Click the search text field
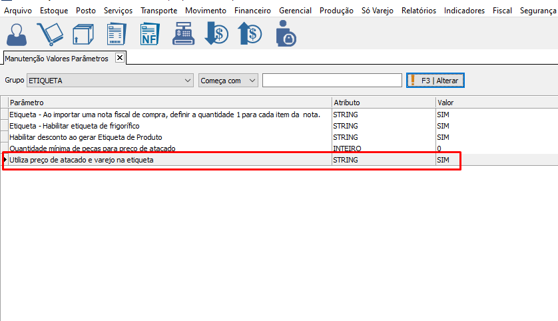The height and width of the screenshot is (321, 558). (x=332, y=81)
